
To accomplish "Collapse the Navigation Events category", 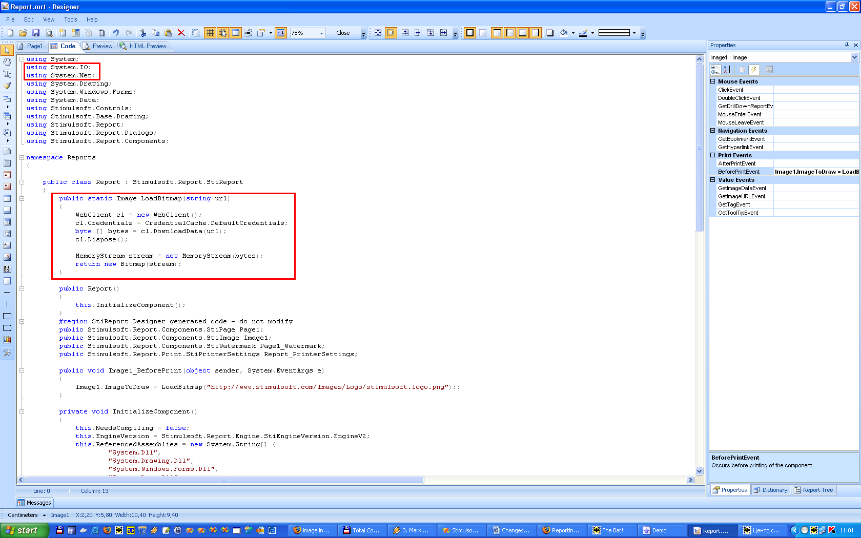I will click(713, 130).
